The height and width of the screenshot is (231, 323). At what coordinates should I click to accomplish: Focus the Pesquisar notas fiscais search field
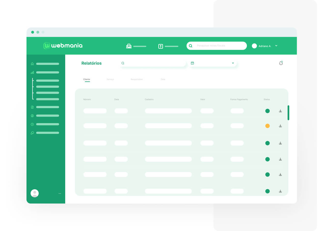219,46
